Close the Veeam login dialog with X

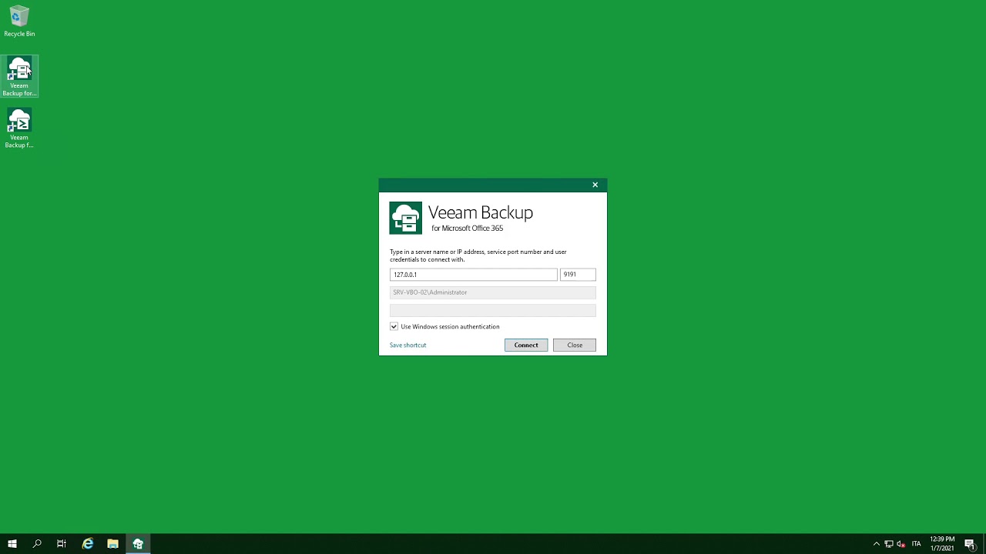(595, 185)
